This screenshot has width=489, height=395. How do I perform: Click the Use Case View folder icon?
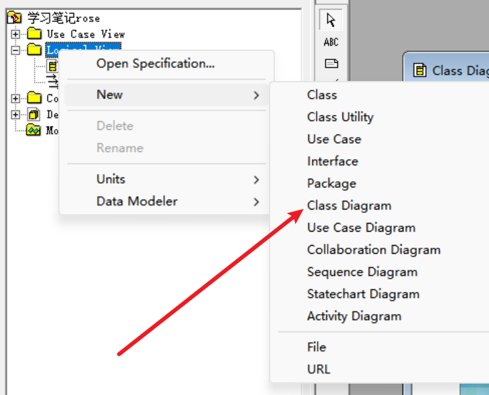click(34, 33)
